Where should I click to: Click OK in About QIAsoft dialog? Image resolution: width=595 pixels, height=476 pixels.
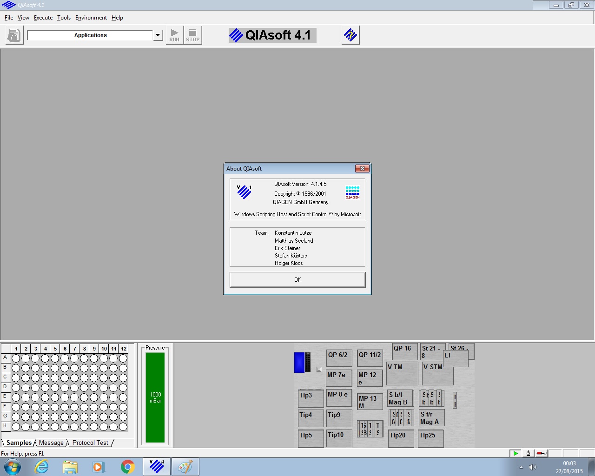pyautogui.click(x=297, y=280)
